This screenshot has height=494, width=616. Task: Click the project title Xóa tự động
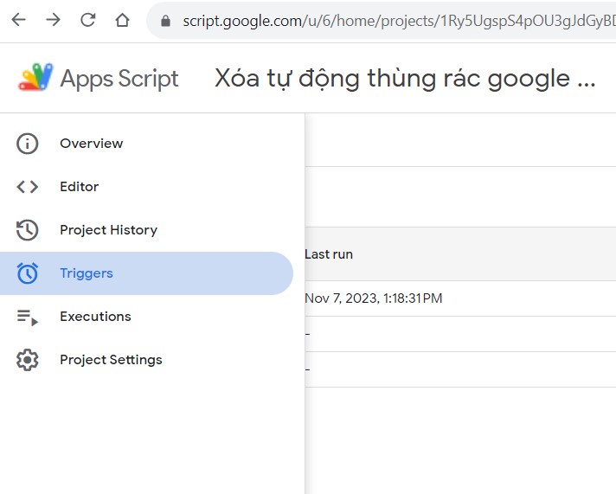point(405,79)
